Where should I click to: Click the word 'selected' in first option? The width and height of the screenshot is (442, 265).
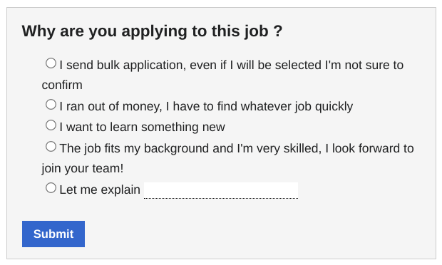(x=298, y=65)
